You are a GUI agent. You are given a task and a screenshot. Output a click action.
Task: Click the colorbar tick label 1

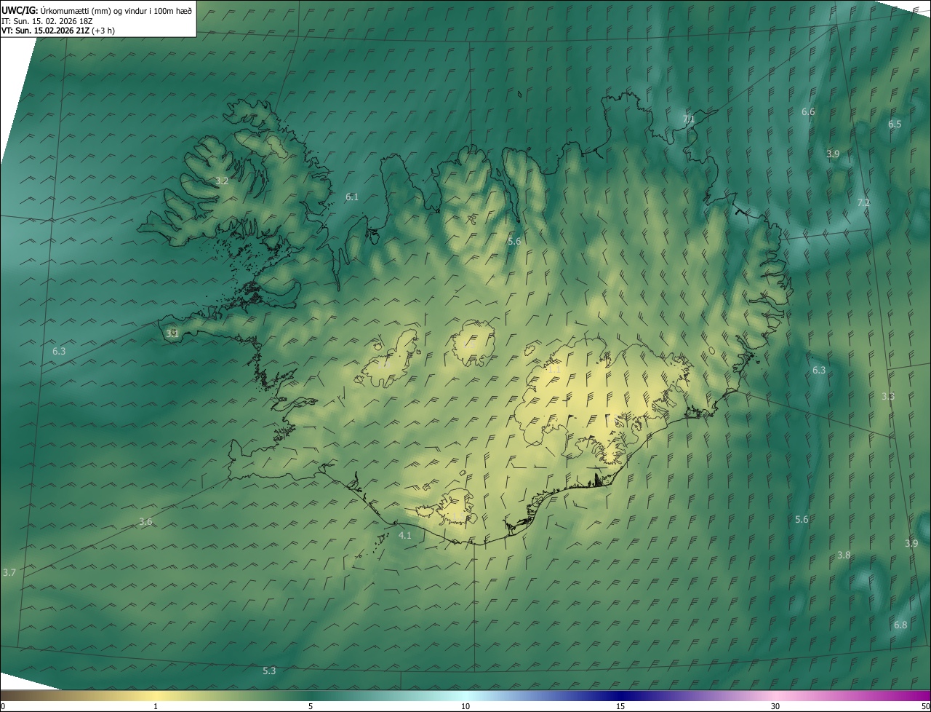[x=156, y=706]
